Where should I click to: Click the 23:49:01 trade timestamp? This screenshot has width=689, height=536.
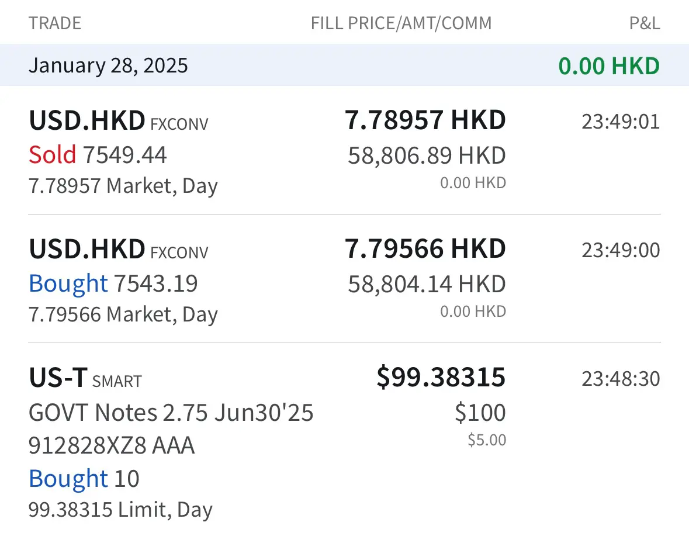coord(620,122)
